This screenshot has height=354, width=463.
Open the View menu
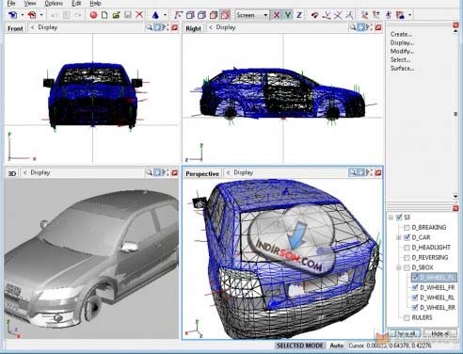(x=30, y=4)
